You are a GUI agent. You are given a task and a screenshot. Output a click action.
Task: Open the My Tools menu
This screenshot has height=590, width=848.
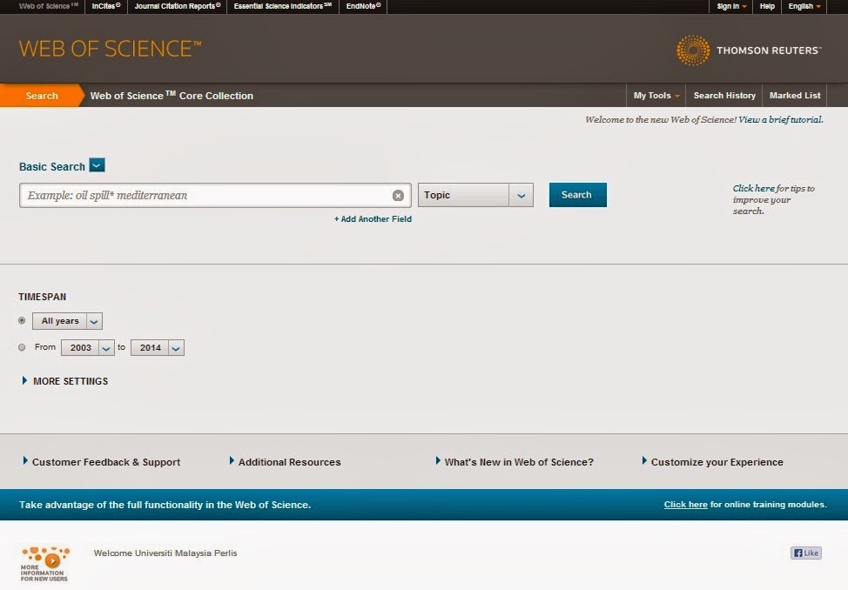(x=656, y=95)
